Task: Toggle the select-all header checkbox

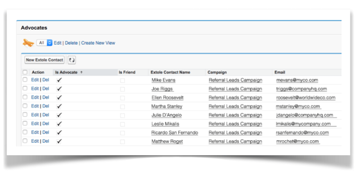Action: (25, 72)
